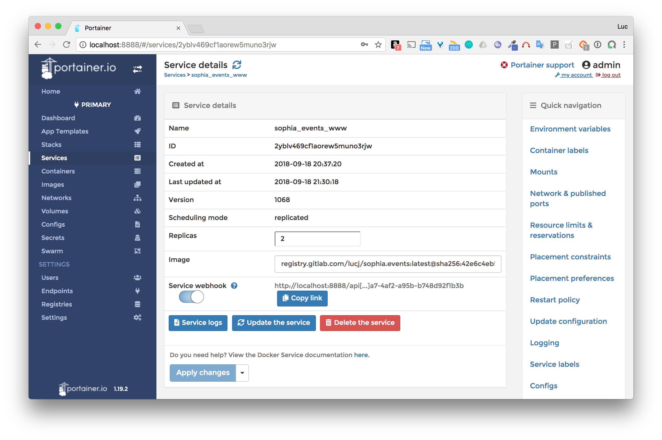Click the refresh icon next to Service details
Screen dimensions: 662x440
[237, 65]
